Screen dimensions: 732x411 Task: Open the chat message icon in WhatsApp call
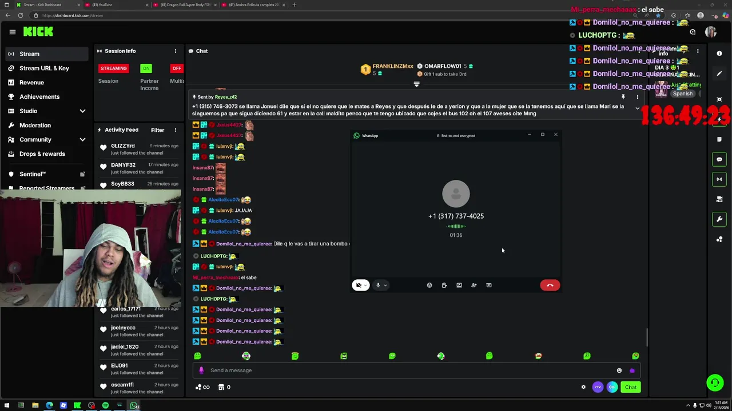coord(489,285)
